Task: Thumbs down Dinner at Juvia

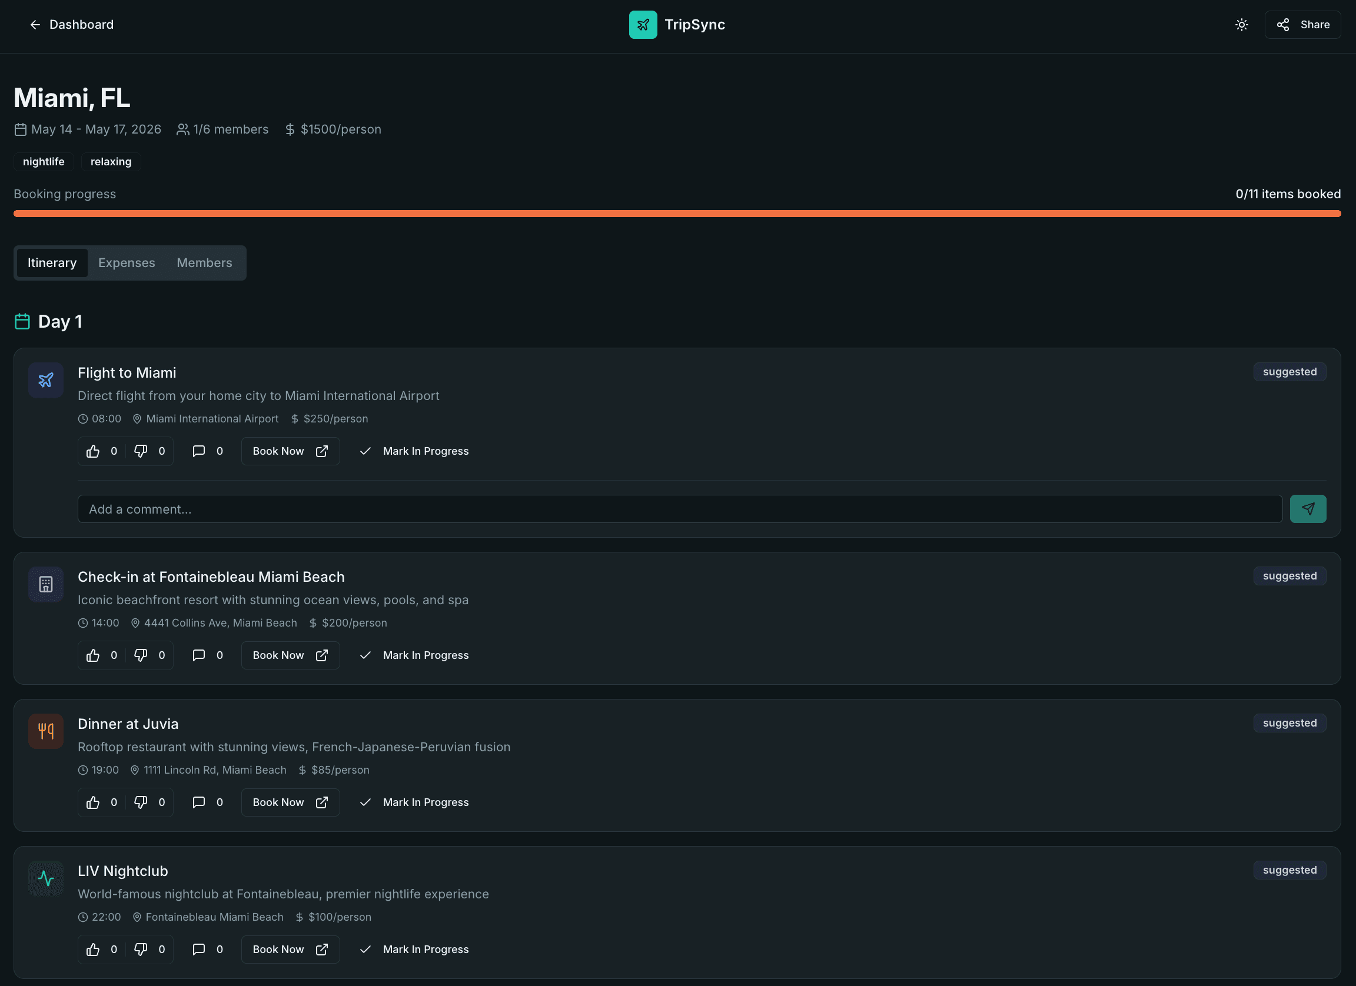Action: click(x=149, y=802)
